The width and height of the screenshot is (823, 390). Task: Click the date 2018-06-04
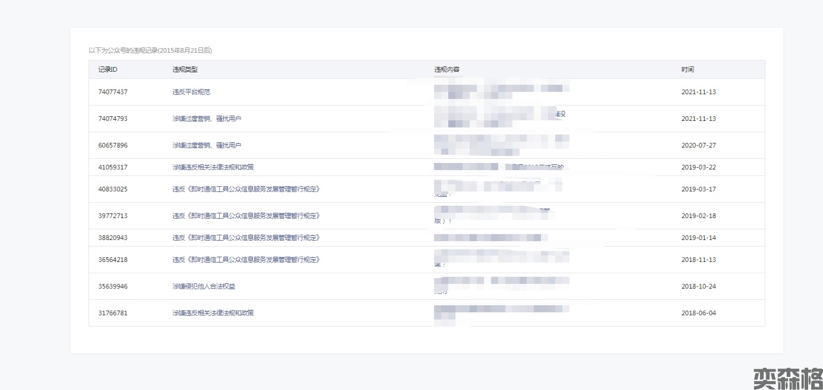click(x=698, y=313)
